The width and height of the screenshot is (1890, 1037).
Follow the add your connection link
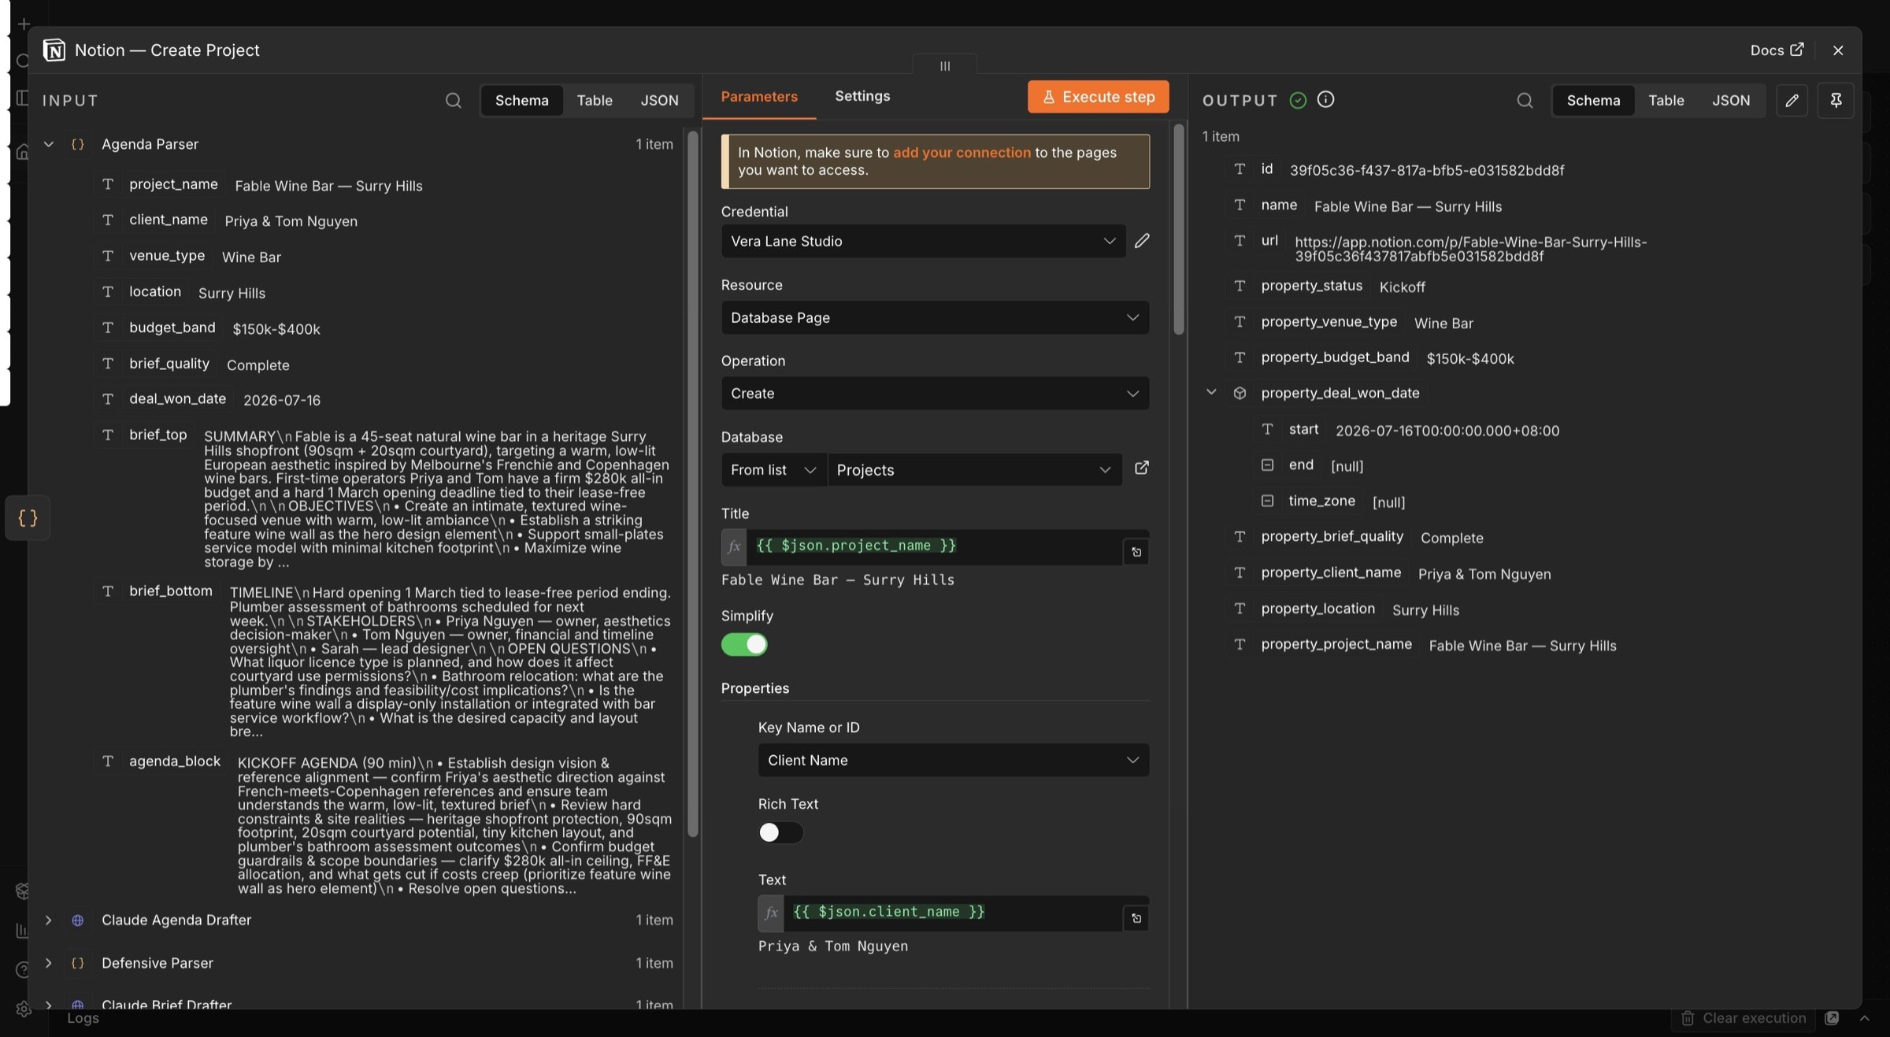(x=962, y=153)
